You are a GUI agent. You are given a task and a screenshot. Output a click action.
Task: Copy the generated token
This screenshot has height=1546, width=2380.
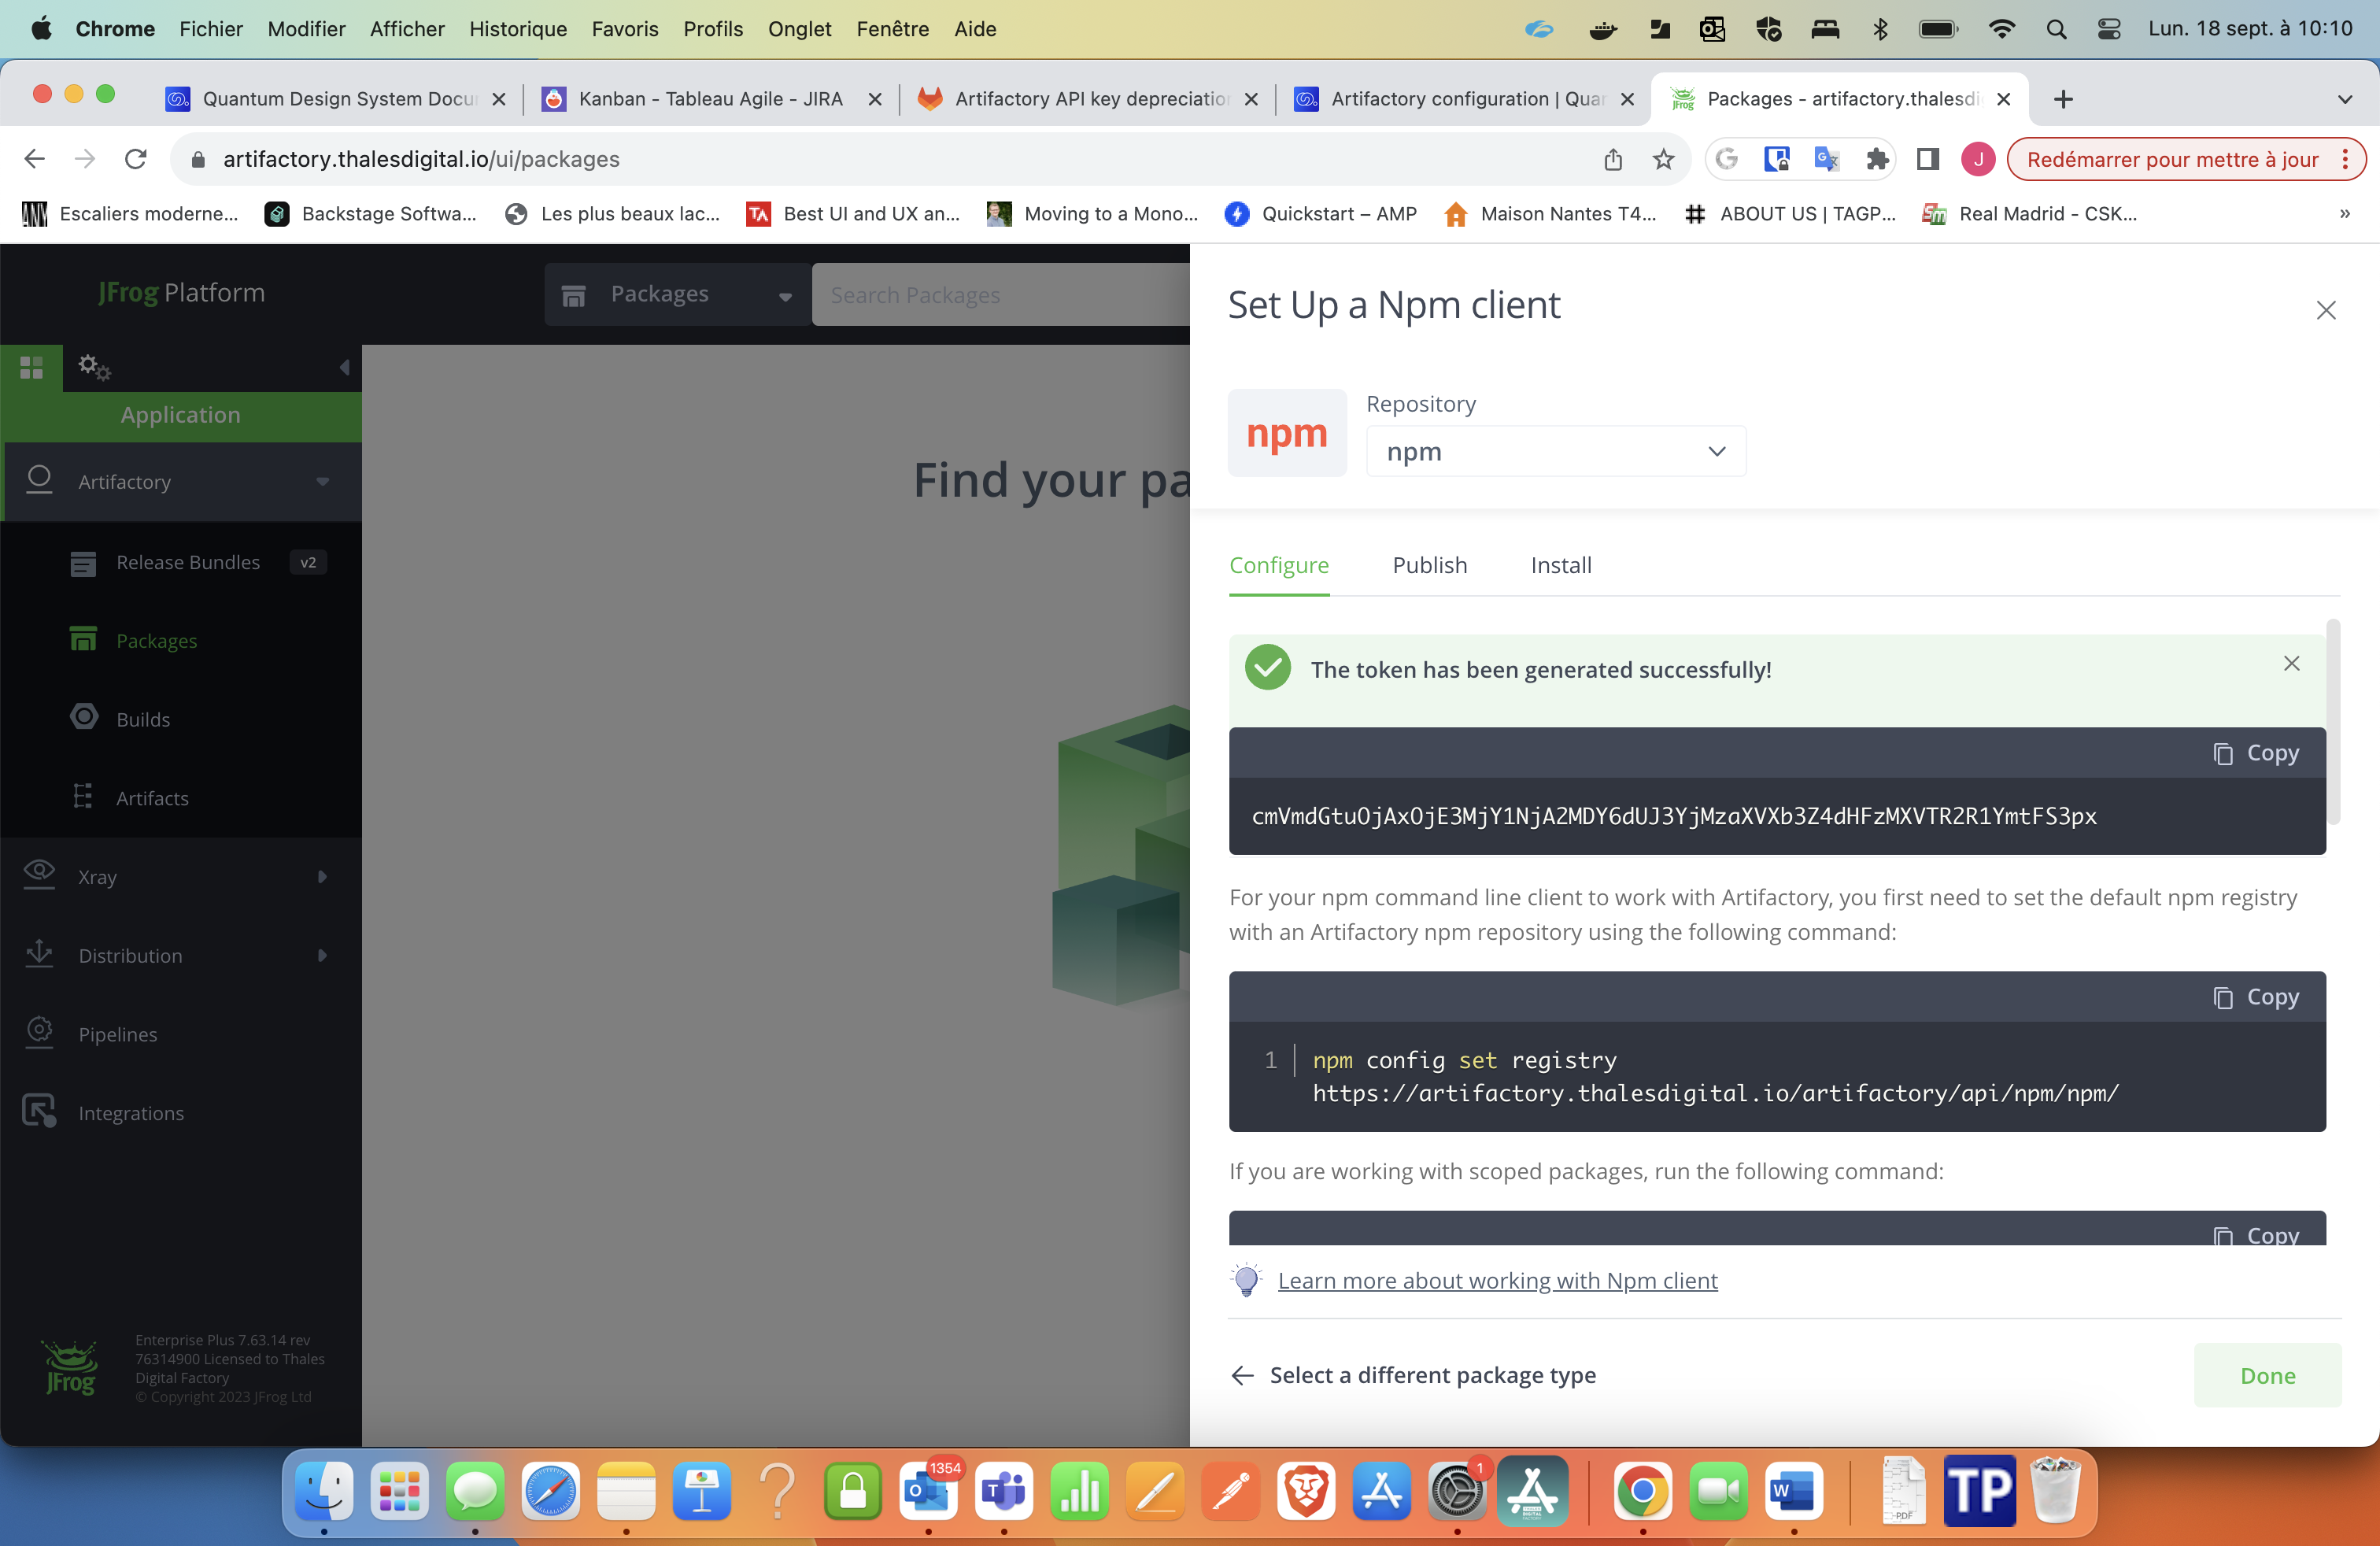pos(2255,753)
